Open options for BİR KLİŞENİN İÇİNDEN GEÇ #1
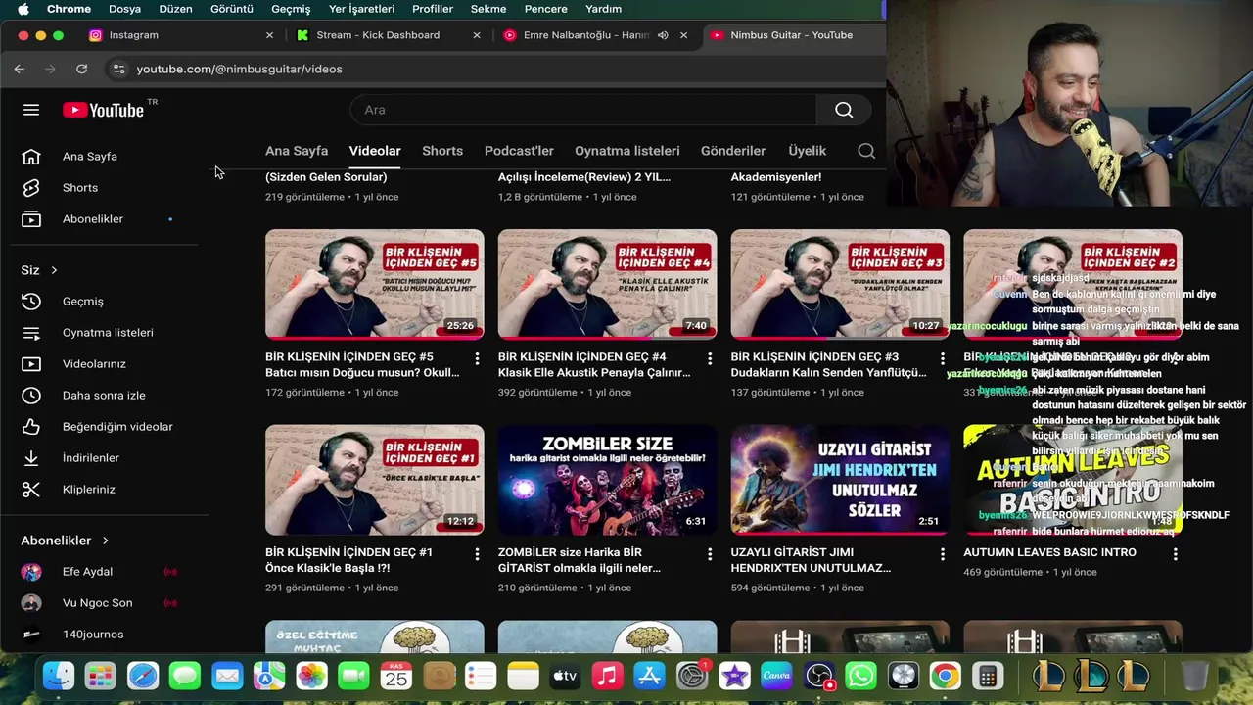Viewport: 1253px width, 705px height. click(477, 555)
